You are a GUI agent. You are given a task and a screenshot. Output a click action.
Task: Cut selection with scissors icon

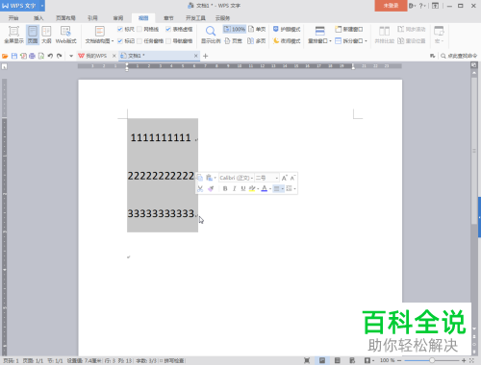[x=200, y=188]
